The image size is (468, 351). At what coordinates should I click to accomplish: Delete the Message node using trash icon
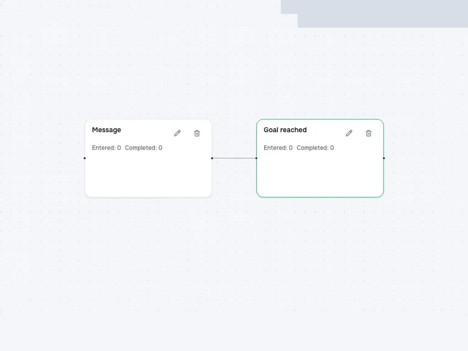click(x=197, y=133)
